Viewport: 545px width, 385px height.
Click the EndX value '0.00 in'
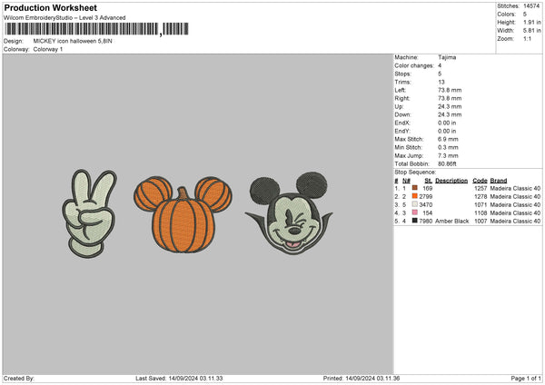(447, 123)
